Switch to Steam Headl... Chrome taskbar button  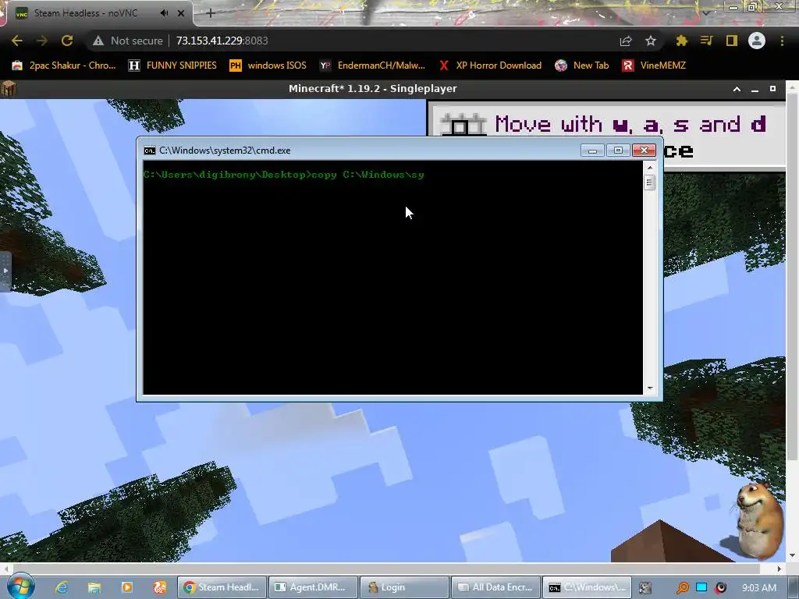222,587
